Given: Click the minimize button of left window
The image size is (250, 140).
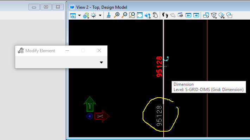Looking at the screenshot, I should pyautogui.click(x=34, y=7).
